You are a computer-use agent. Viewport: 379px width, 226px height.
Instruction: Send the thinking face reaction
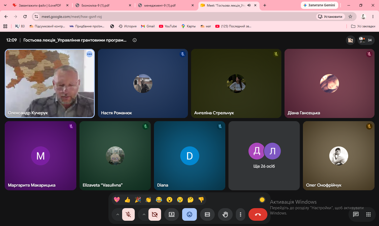[x=191, y=200]
